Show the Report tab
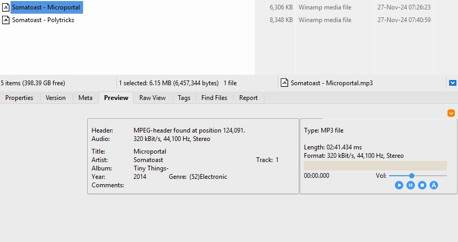Viewport: 458px width, 242px height. tap(248, 98)
